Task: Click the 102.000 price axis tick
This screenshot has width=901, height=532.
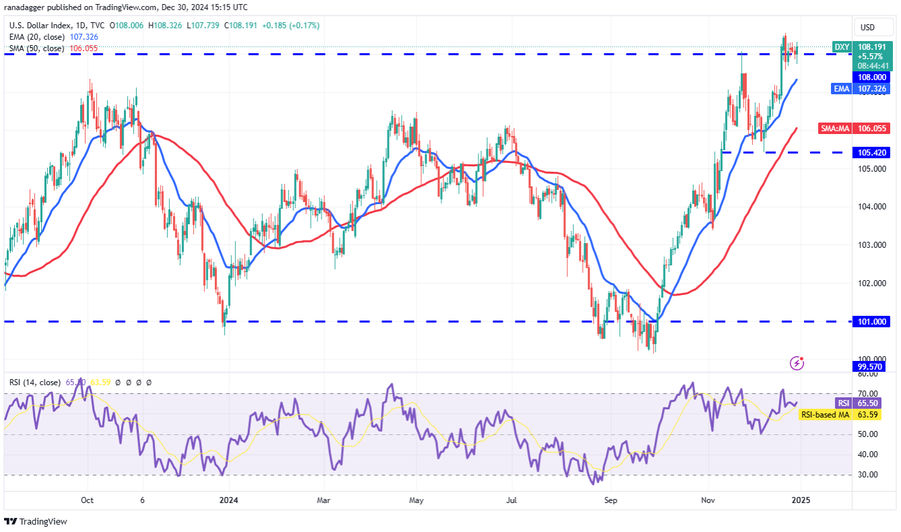Action: pyautogui.click(x=871, y=283)
